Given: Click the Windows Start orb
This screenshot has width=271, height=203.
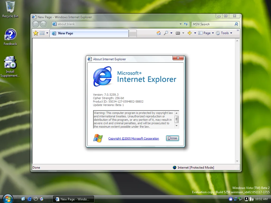Looking at the screenshot, I should [8, 199].
